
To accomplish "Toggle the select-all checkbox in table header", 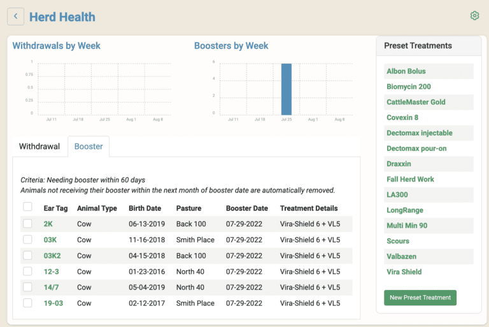I will 27,207.
